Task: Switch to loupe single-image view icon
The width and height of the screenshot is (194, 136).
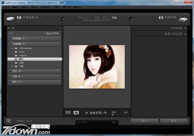Action: point(76,113)
